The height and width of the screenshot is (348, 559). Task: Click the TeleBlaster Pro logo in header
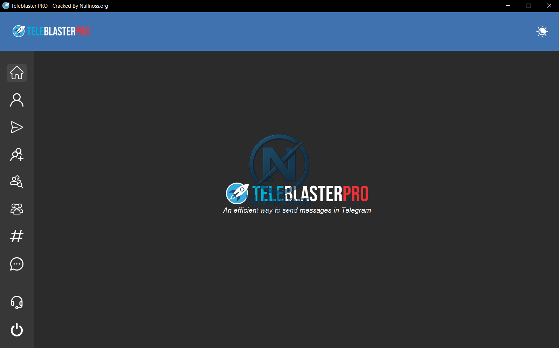pyautogui.click(x=51, y=32)
